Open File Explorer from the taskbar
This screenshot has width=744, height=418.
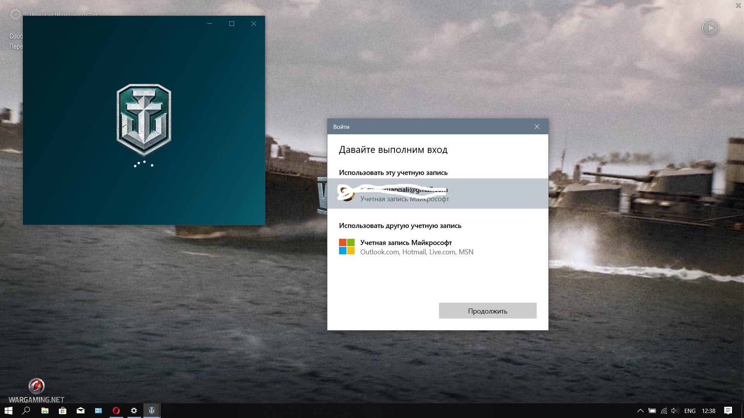click(45, 411)
